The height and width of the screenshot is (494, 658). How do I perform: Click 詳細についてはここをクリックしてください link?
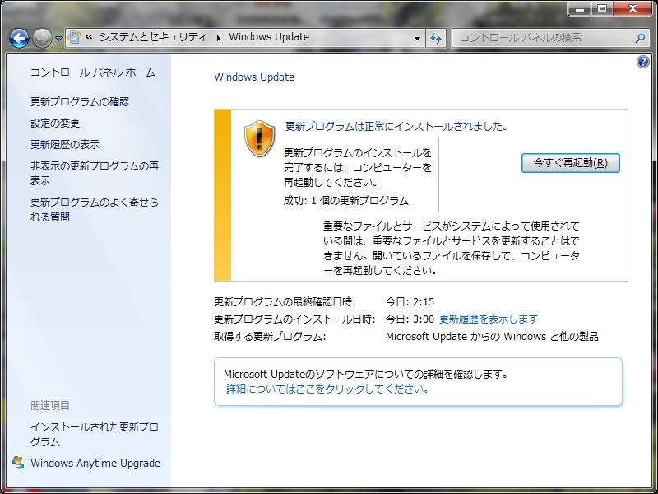(x=327, y=389)
